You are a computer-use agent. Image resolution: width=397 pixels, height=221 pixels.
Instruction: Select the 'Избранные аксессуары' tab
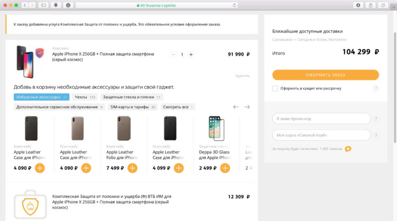[41, 97]
